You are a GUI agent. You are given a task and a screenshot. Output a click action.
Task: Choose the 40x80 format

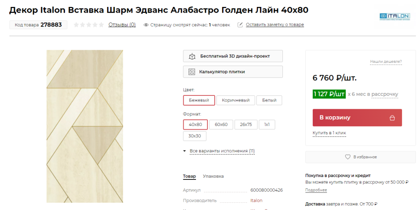[x=196, y=124]
